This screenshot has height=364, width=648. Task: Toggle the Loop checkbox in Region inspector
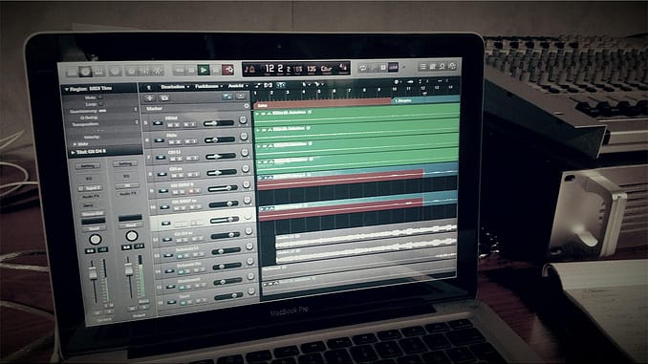100,104
